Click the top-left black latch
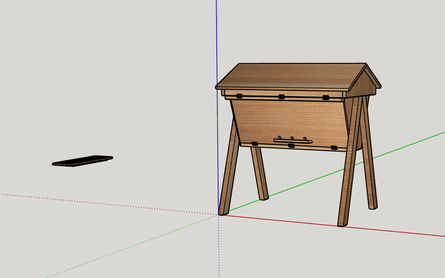Image resolution: width=445 pixels, height=278 pixels. 239,96
